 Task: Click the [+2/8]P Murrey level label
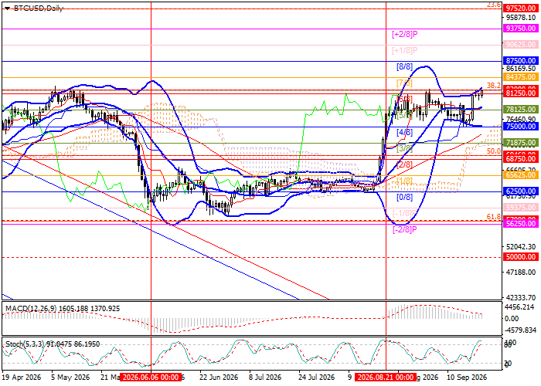[405, 34]
